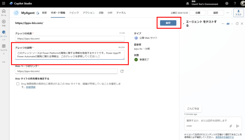
Task: Open the web page link in new window icon
Action: 122,71
